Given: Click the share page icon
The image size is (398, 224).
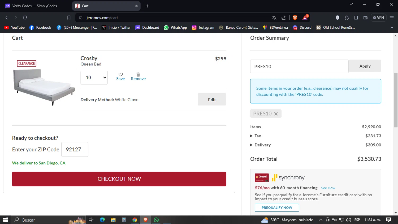Looking at the screenshot, I should (x=284, y=18).
